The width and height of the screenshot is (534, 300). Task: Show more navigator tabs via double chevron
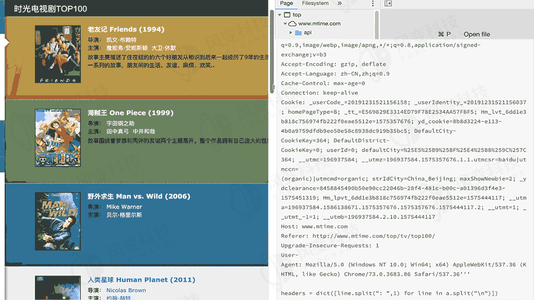click(339, 4)
